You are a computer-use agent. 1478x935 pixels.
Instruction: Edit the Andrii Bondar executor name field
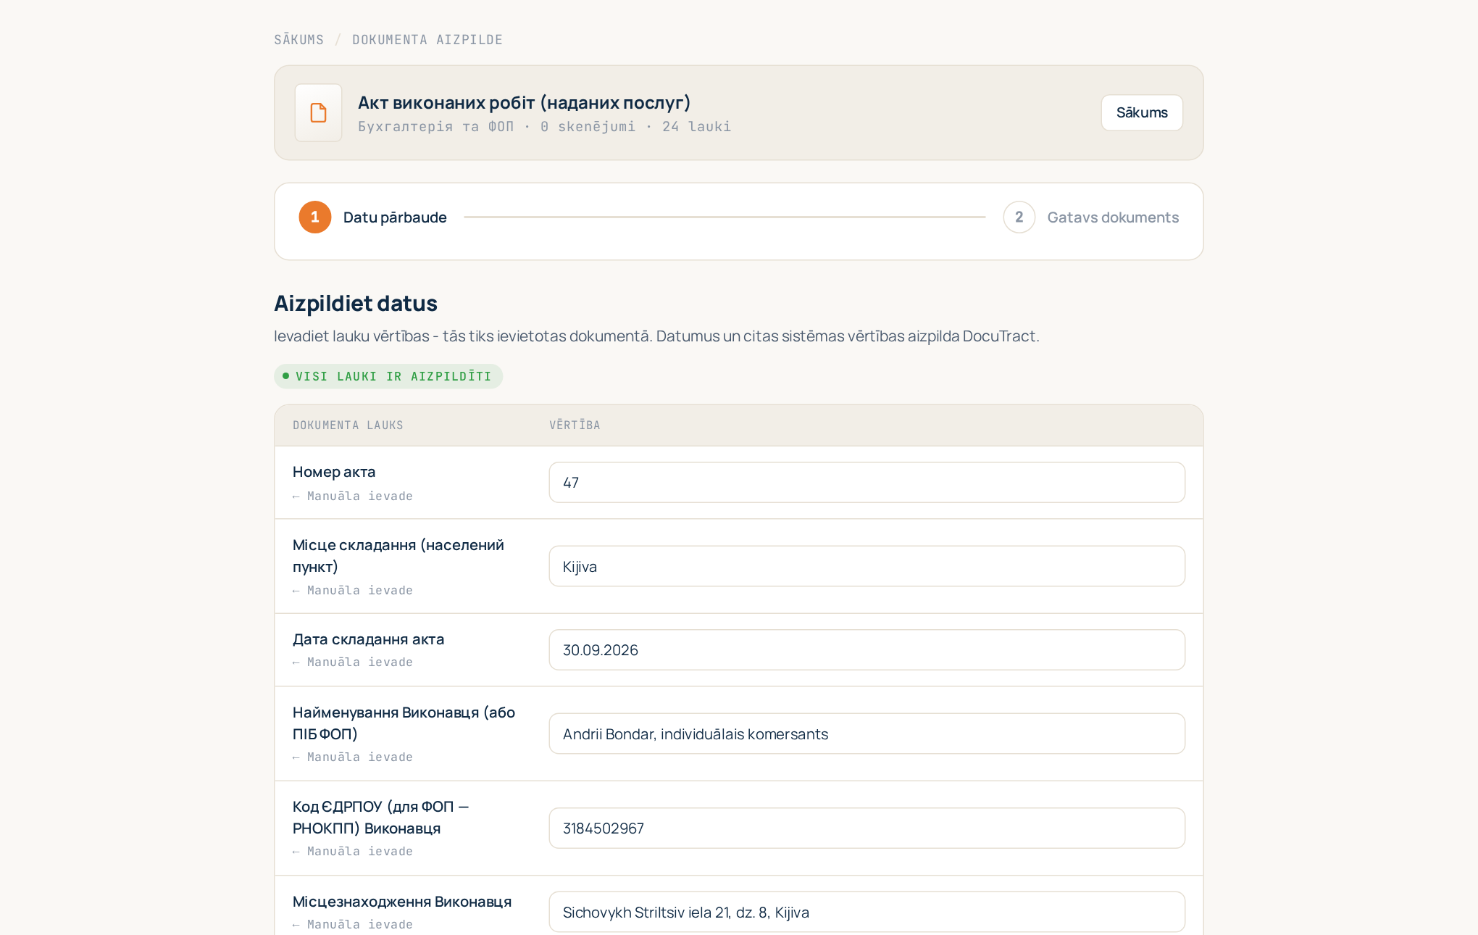pyautogui.click(x=867, y=734)
